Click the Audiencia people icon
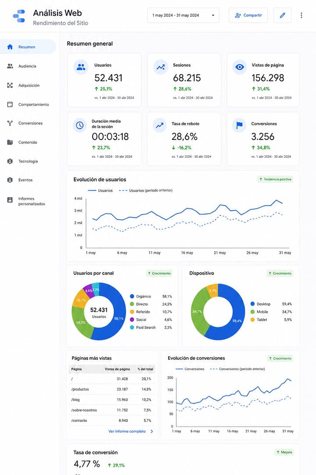This screenshot has width=316, height=475. click(x=10, y=66)
